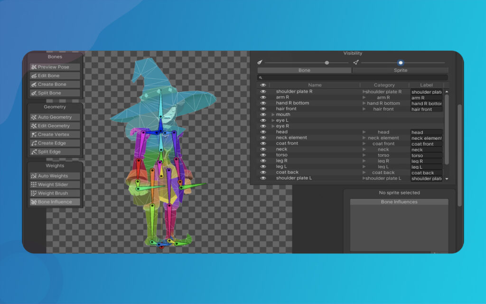Hide the hair front sprite
Viewport: 486px width, 304px height.
[x=263, y=109]
